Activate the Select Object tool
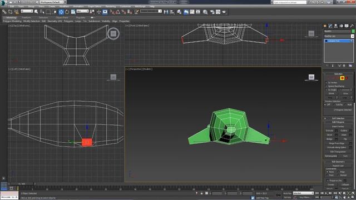The image size is (356, 200). point(36,12)
